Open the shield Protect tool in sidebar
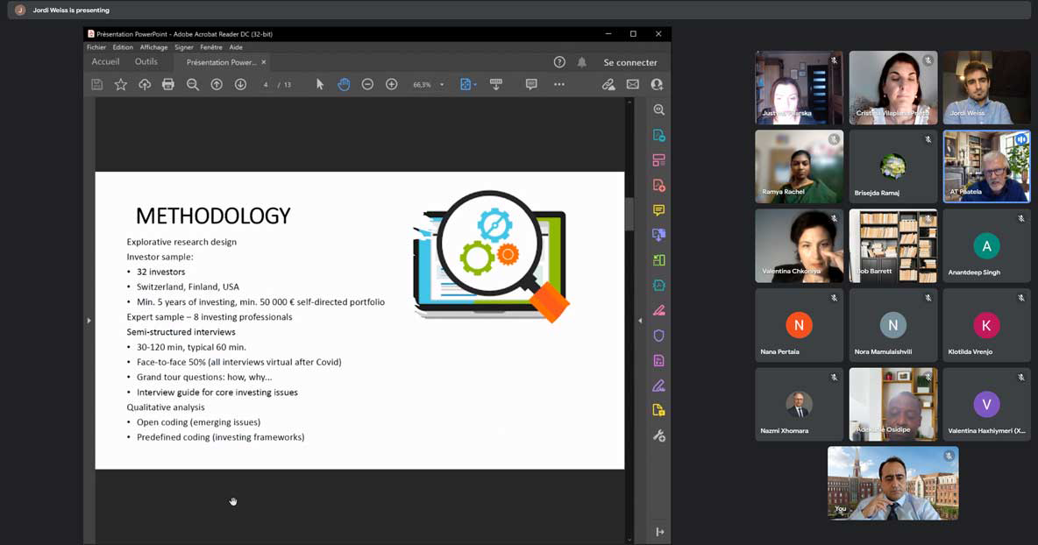 coord(658,336)
